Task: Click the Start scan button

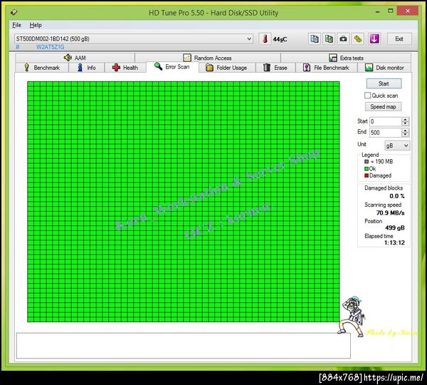Action: (x=384, y=83)
